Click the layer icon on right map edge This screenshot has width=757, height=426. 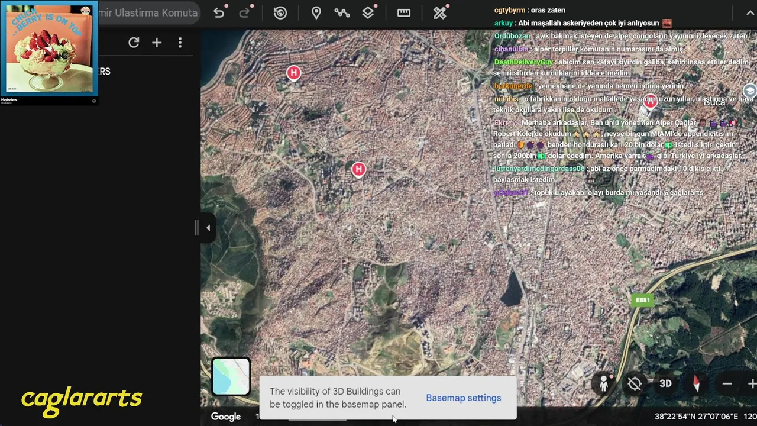750,91
